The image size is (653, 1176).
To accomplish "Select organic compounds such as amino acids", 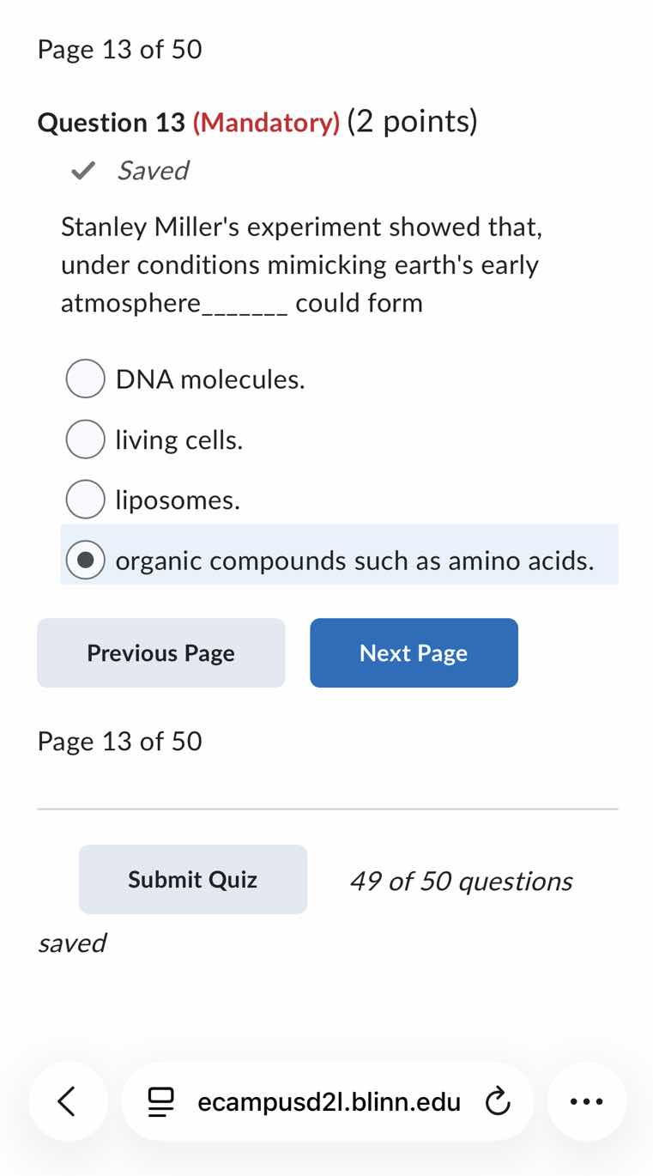I will [x=85, y=559].
